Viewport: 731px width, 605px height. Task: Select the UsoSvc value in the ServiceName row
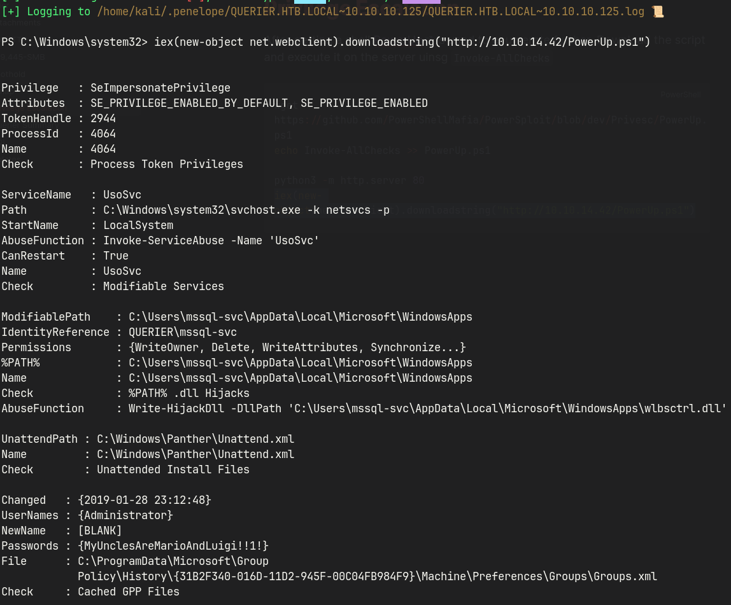tap(122, 195)
